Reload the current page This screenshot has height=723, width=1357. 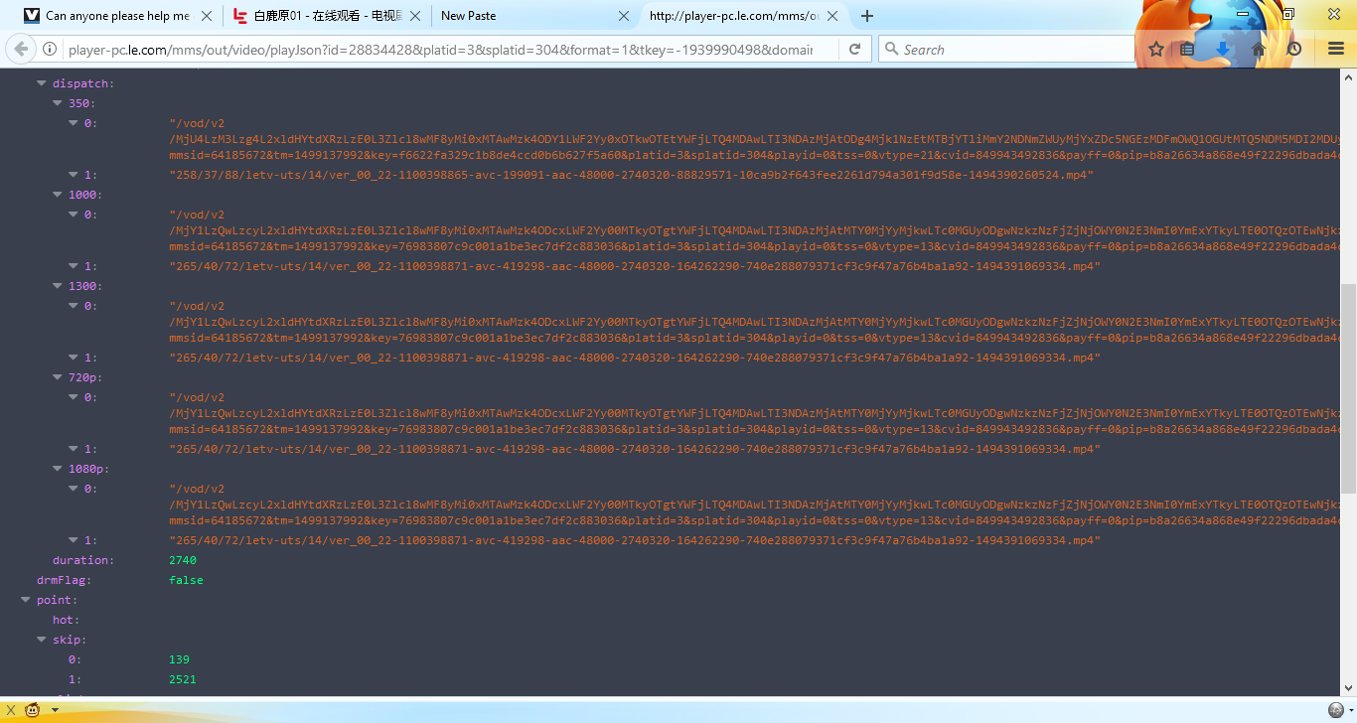[854, 49]
